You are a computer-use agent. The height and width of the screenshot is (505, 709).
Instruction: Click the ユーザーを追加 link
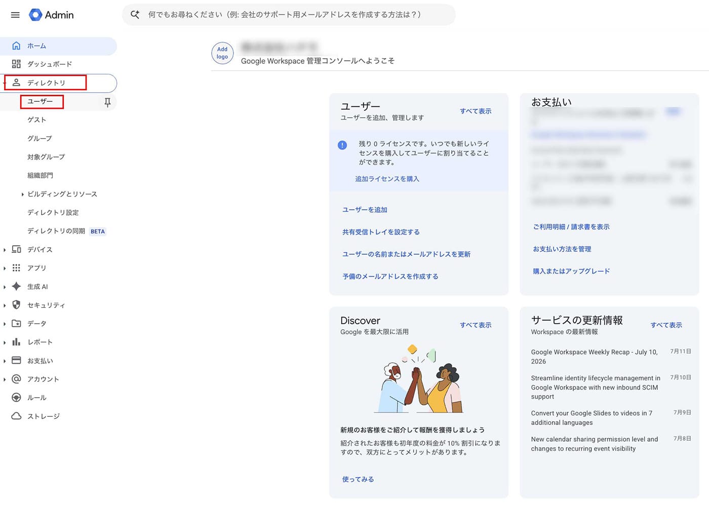pyautogui.click(x=365, y=210)
